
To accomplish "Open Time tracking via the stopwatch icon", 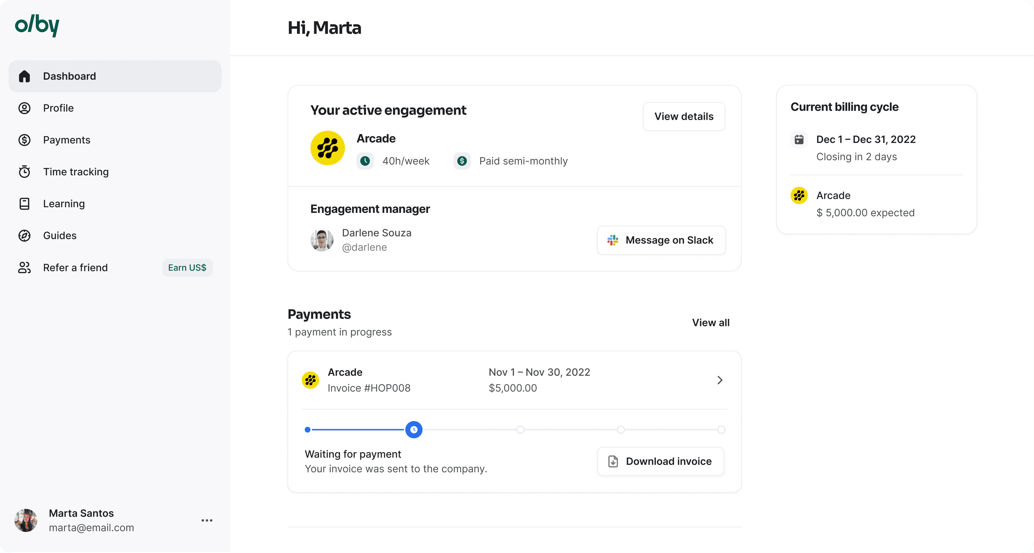I will (25, 171).
